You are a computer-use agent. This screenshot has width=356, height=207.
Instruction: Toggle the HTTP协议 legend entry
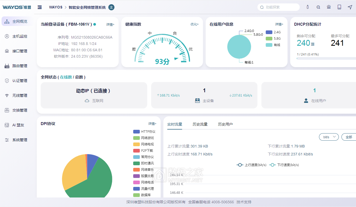pyautogui.click(x=144, y=132)
